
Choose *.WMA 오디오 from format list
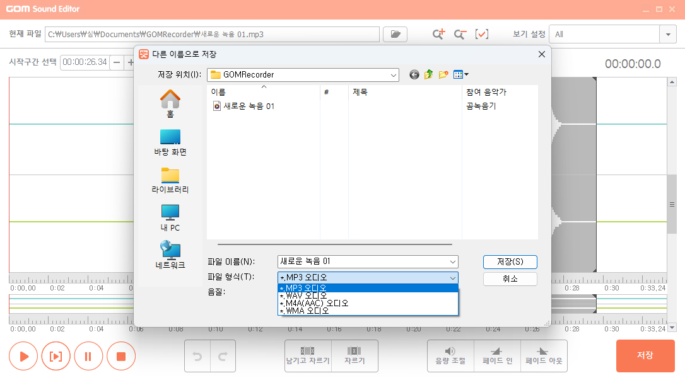pos(368,311)
